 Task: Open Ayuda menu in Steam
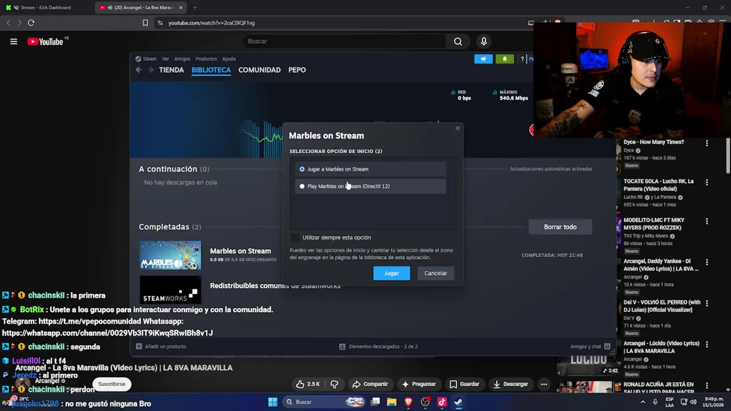[229, 59]
